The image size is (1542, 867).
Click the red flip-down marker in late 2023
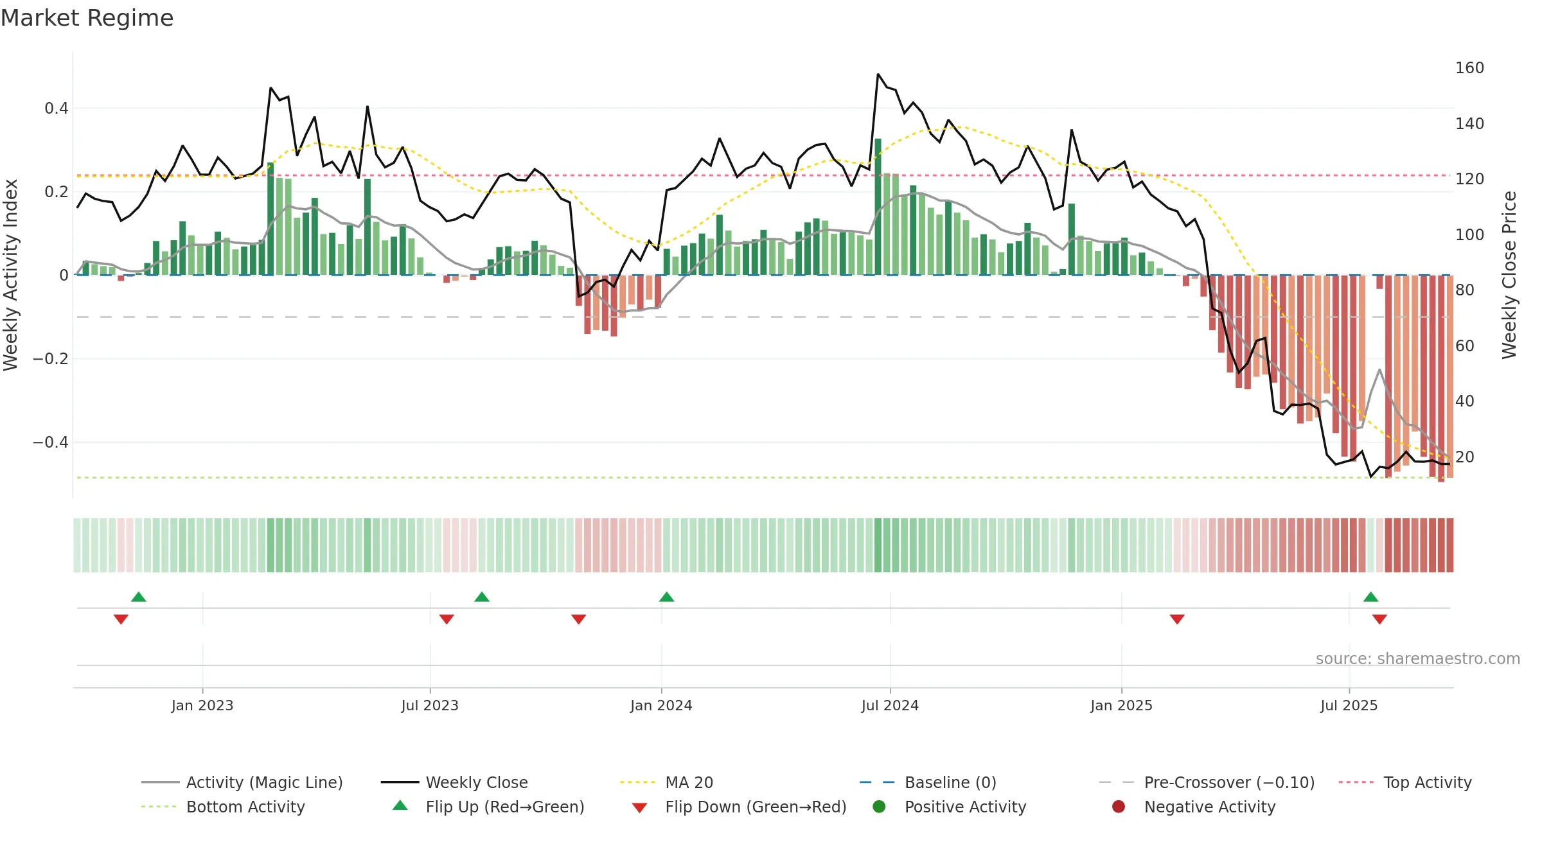(579, 619)
